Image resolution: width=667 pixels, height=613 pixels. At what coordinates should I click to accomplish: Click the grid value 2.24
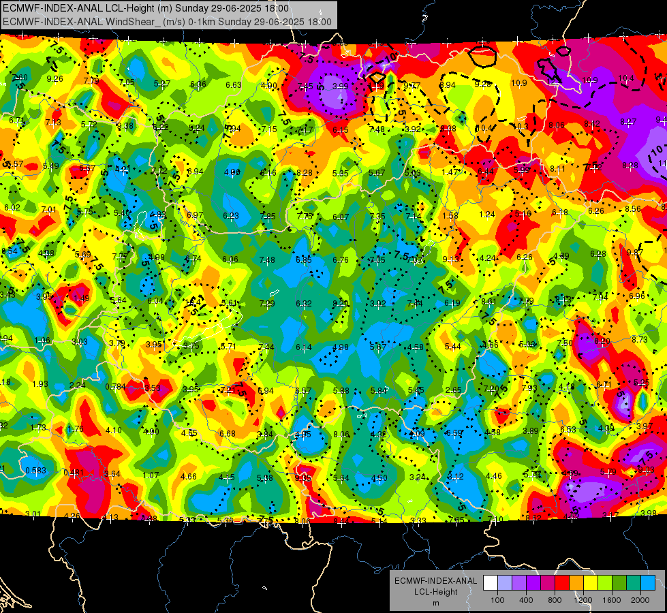[x=78, y=385]
